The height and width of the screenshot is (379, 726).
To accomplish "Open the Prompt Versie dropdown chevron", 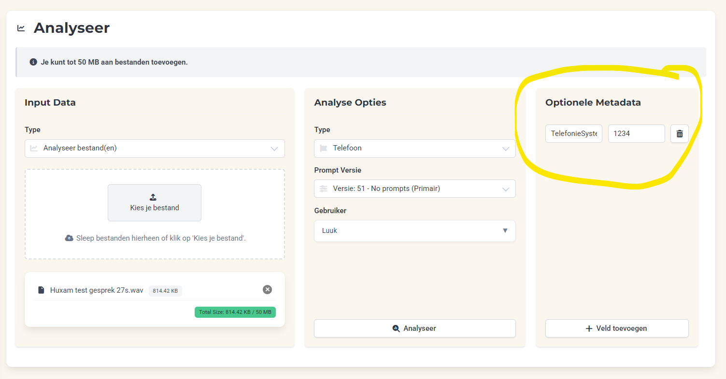I will [506, 189].
